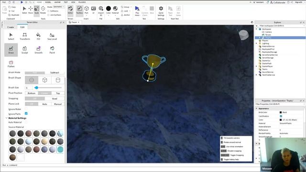The height and width of the screenshot is (172, 306).
Task: Switch to the PLUGINS ribbon tab
Action: (x=82, y=2)
